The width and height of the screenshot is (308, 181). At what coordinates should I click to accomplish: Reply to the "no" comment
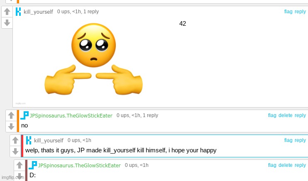(x=300, y=115)
